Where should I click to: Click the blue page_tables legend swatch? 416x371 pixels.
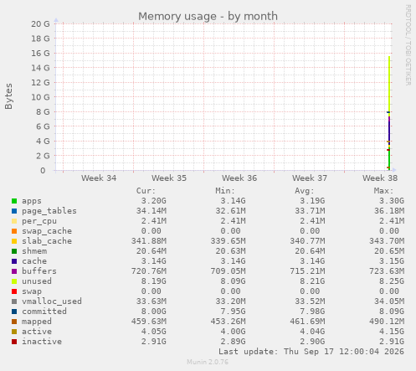pos(14,211)
